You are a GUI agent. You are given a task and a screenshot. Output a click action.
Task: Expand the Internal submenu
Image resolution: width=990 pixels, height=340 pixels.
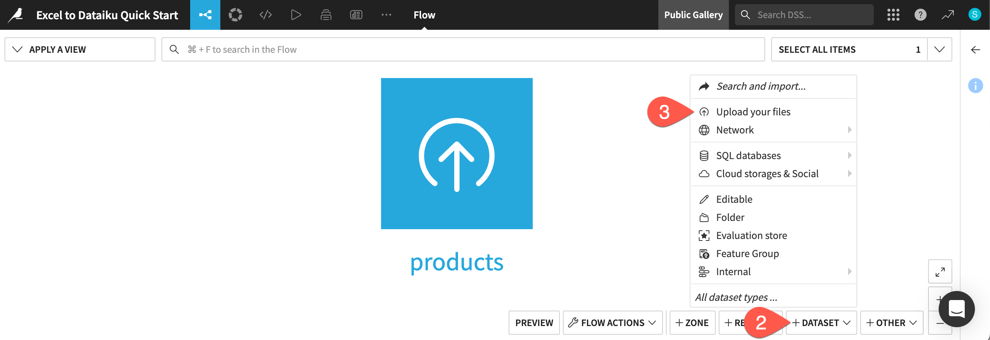point(773,272)
